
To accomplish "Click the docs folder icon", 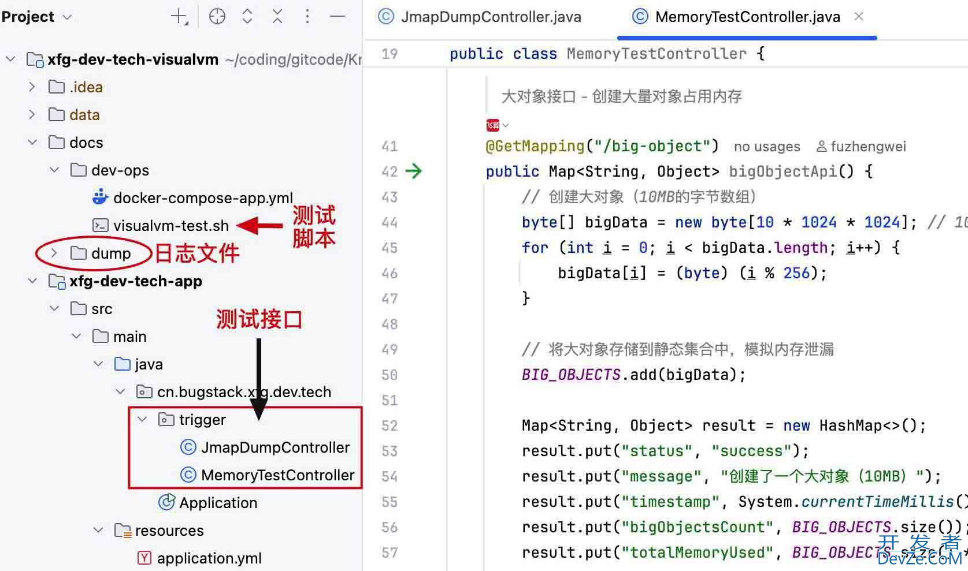I will tap(57, 142).
